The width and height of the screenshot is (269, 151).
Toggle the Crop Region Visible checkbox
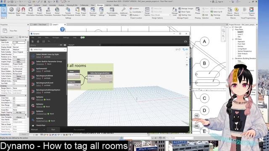(14, 100)
